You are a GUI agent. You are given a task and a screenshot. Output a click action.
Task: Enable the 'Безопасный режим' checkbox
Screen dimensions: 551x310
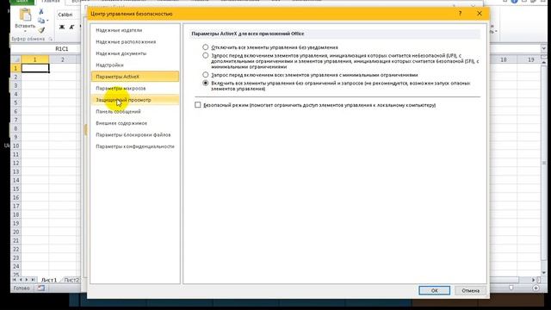click(198, 105)
